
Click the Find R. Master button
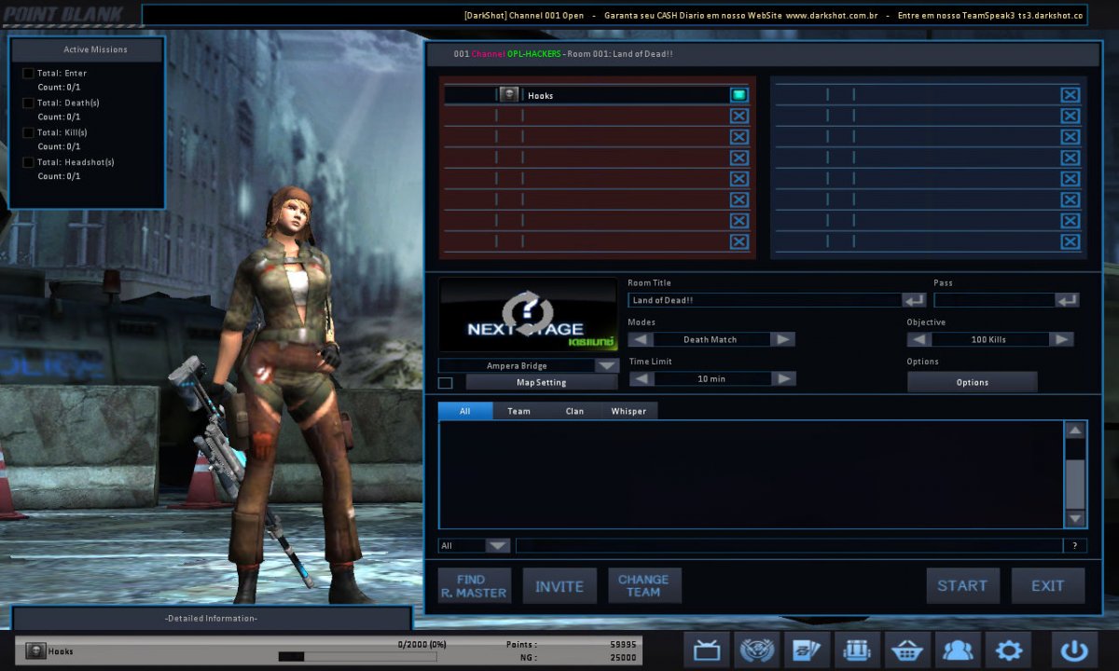[475, 586]
